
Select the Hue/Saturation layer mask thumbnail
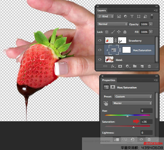127,50
